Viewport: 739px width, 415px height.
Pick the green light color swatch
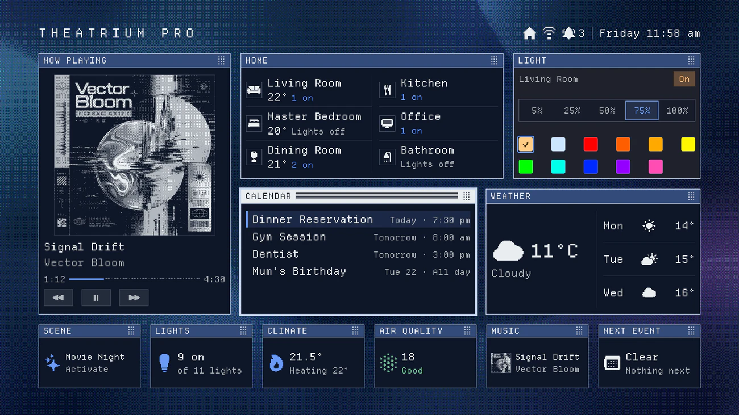pos(526,166)
